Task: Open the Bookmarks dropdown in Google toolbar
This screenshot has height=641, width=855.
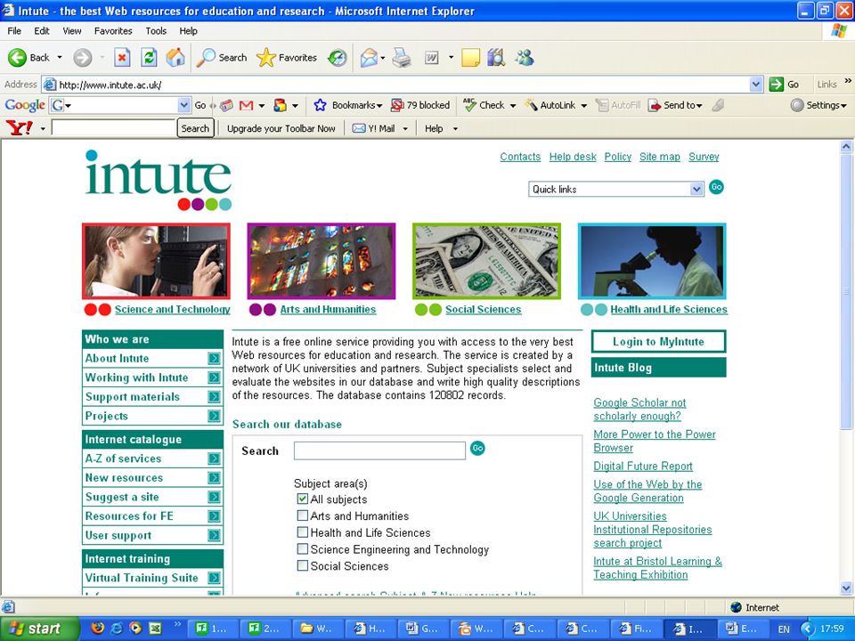Action: click(379, 106)
